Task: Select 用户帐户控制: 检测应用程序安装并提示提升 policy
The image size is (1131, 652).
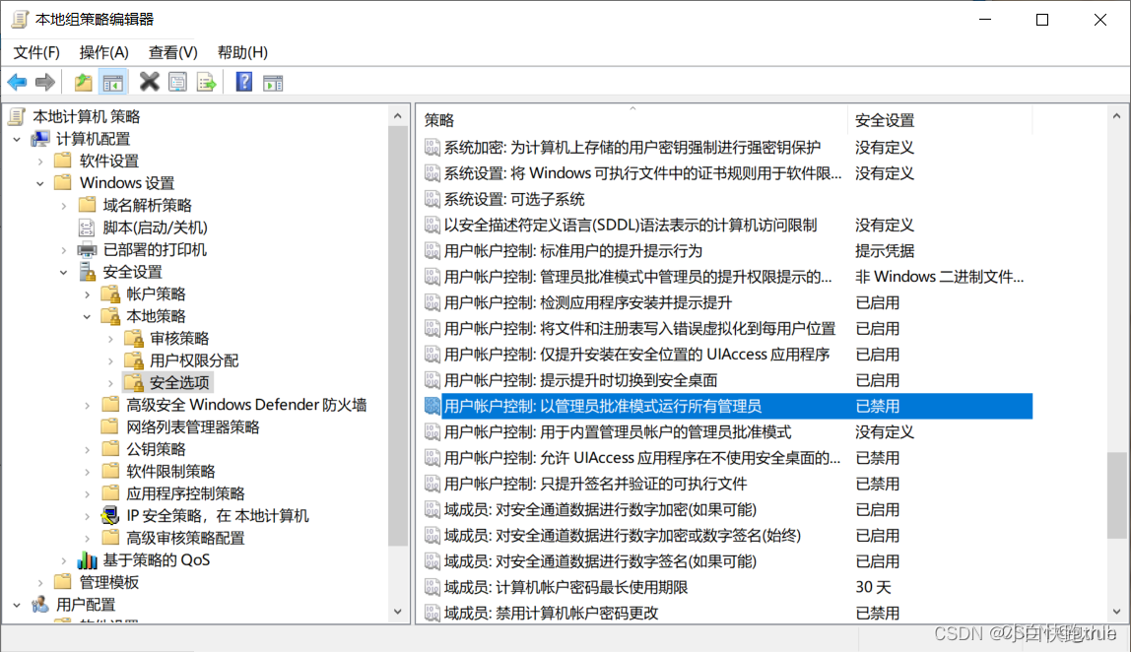Action: 588,303
